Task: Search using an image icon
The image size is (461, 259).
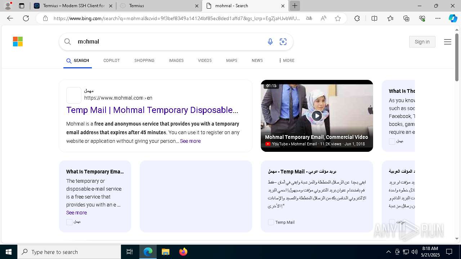Action: pos(283,42)
